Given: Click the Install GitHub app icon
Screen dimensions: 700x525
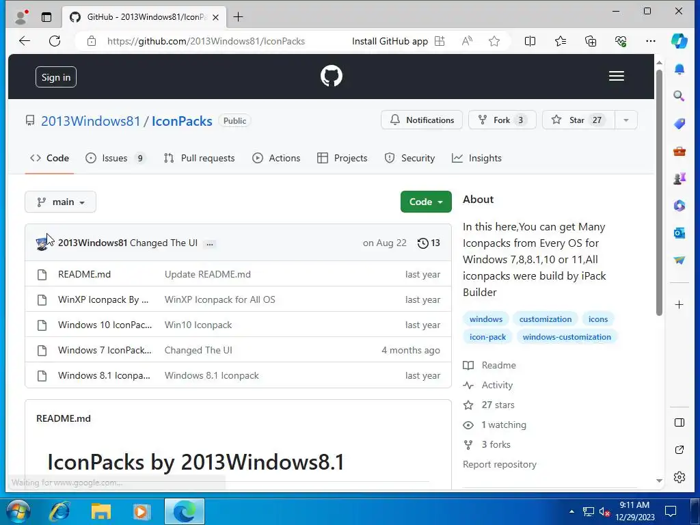Looking at the screenshot, I should coord(440,41).
